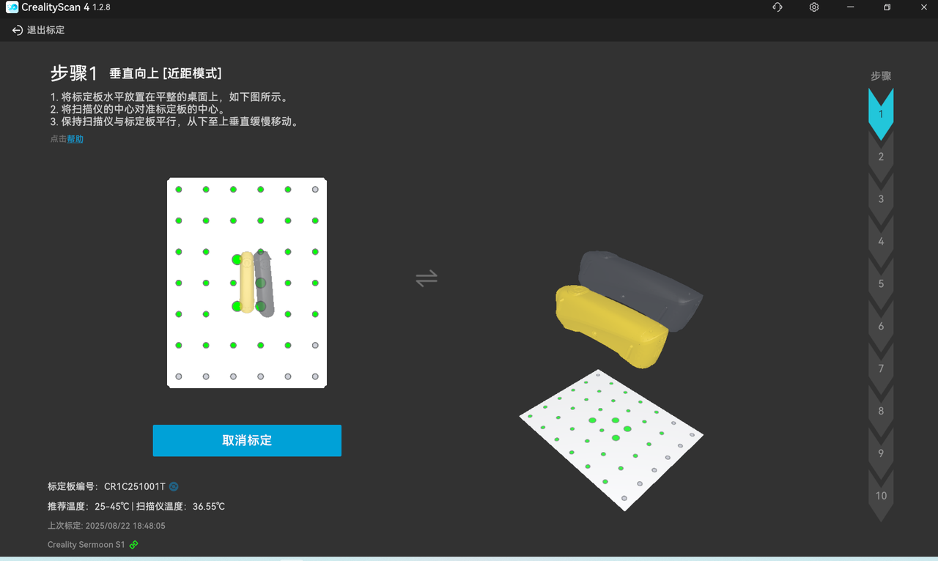Open settings gear in title bar
Viewport: 938px width, 561px height.
814,7
